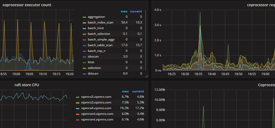The image size is (275, 128).
Task: Sort executor count legend by max column
Action: [x=124, y=11]
